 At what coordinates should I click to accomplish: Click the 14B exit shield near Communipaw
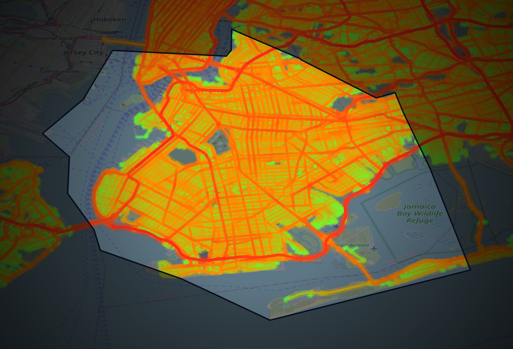[52, 77]
